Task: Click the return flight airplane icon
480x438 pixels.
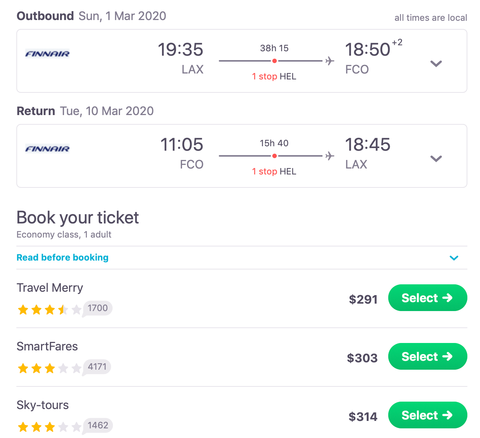Action: point(330,156)
